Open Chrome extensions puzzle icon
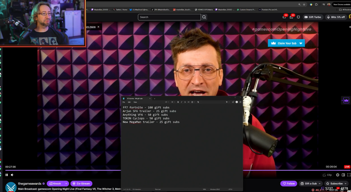The image size is (351, 192). pos(316,4)
